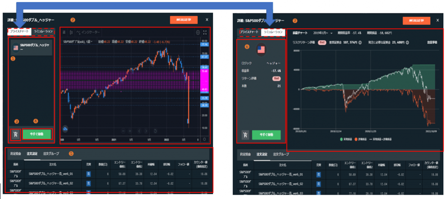Screen dimensions: 445x199
Task: Click the 損益チャート heading
Action: 300,33
